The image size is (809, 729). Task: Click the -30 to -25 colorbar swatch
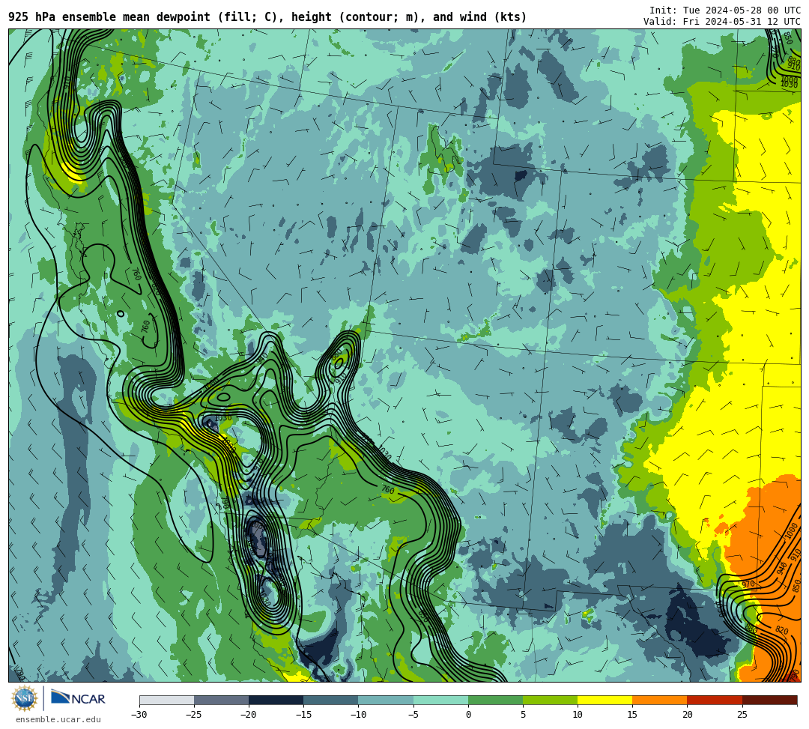[166, 700]
